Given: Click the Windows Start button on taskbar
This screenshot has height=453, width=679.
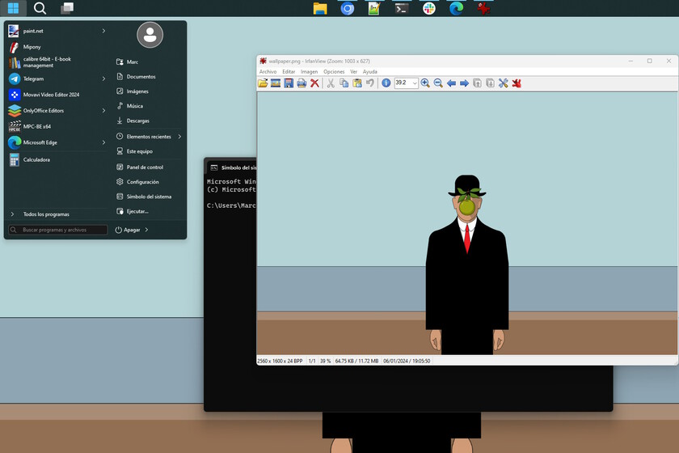Looking at the screenshot, I should coord(14,8).
